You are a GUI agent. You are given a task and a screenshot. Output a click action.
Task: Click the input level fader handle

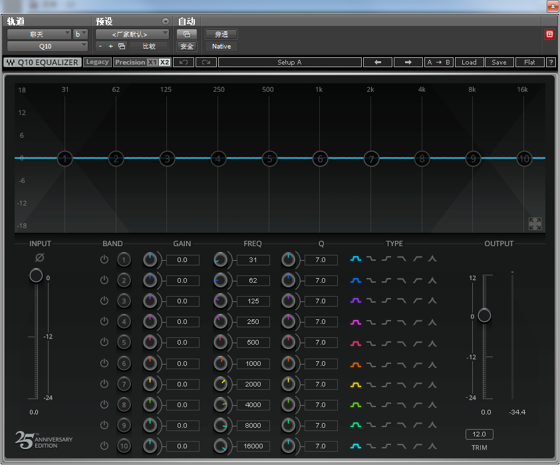36,275
